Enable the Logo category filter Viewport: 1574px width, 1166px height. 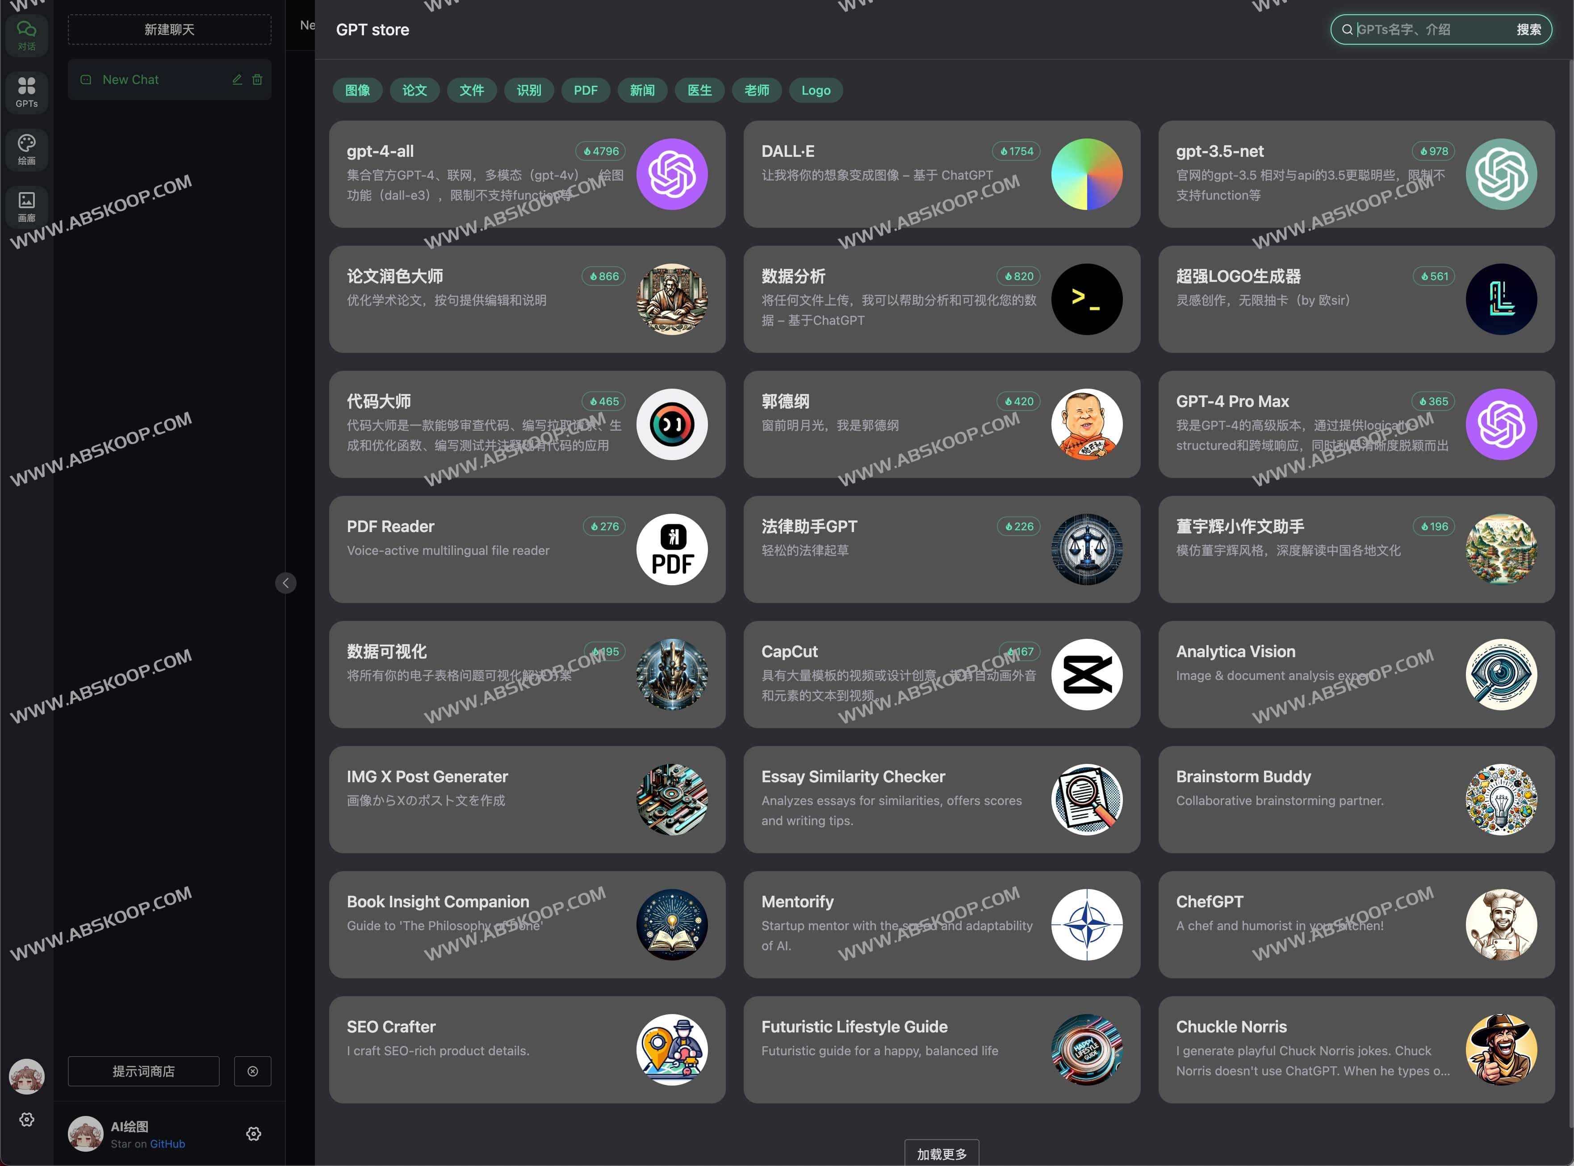[816, 90]
